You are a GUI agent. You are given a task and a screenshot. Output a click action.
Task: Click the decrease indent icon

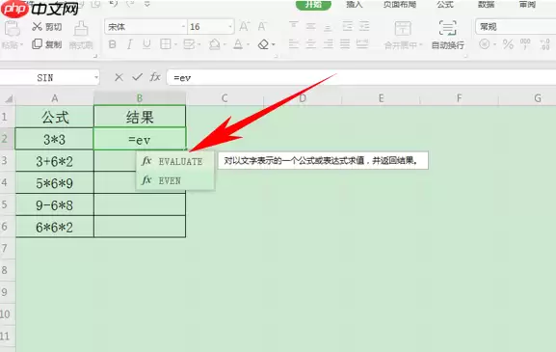347,26
